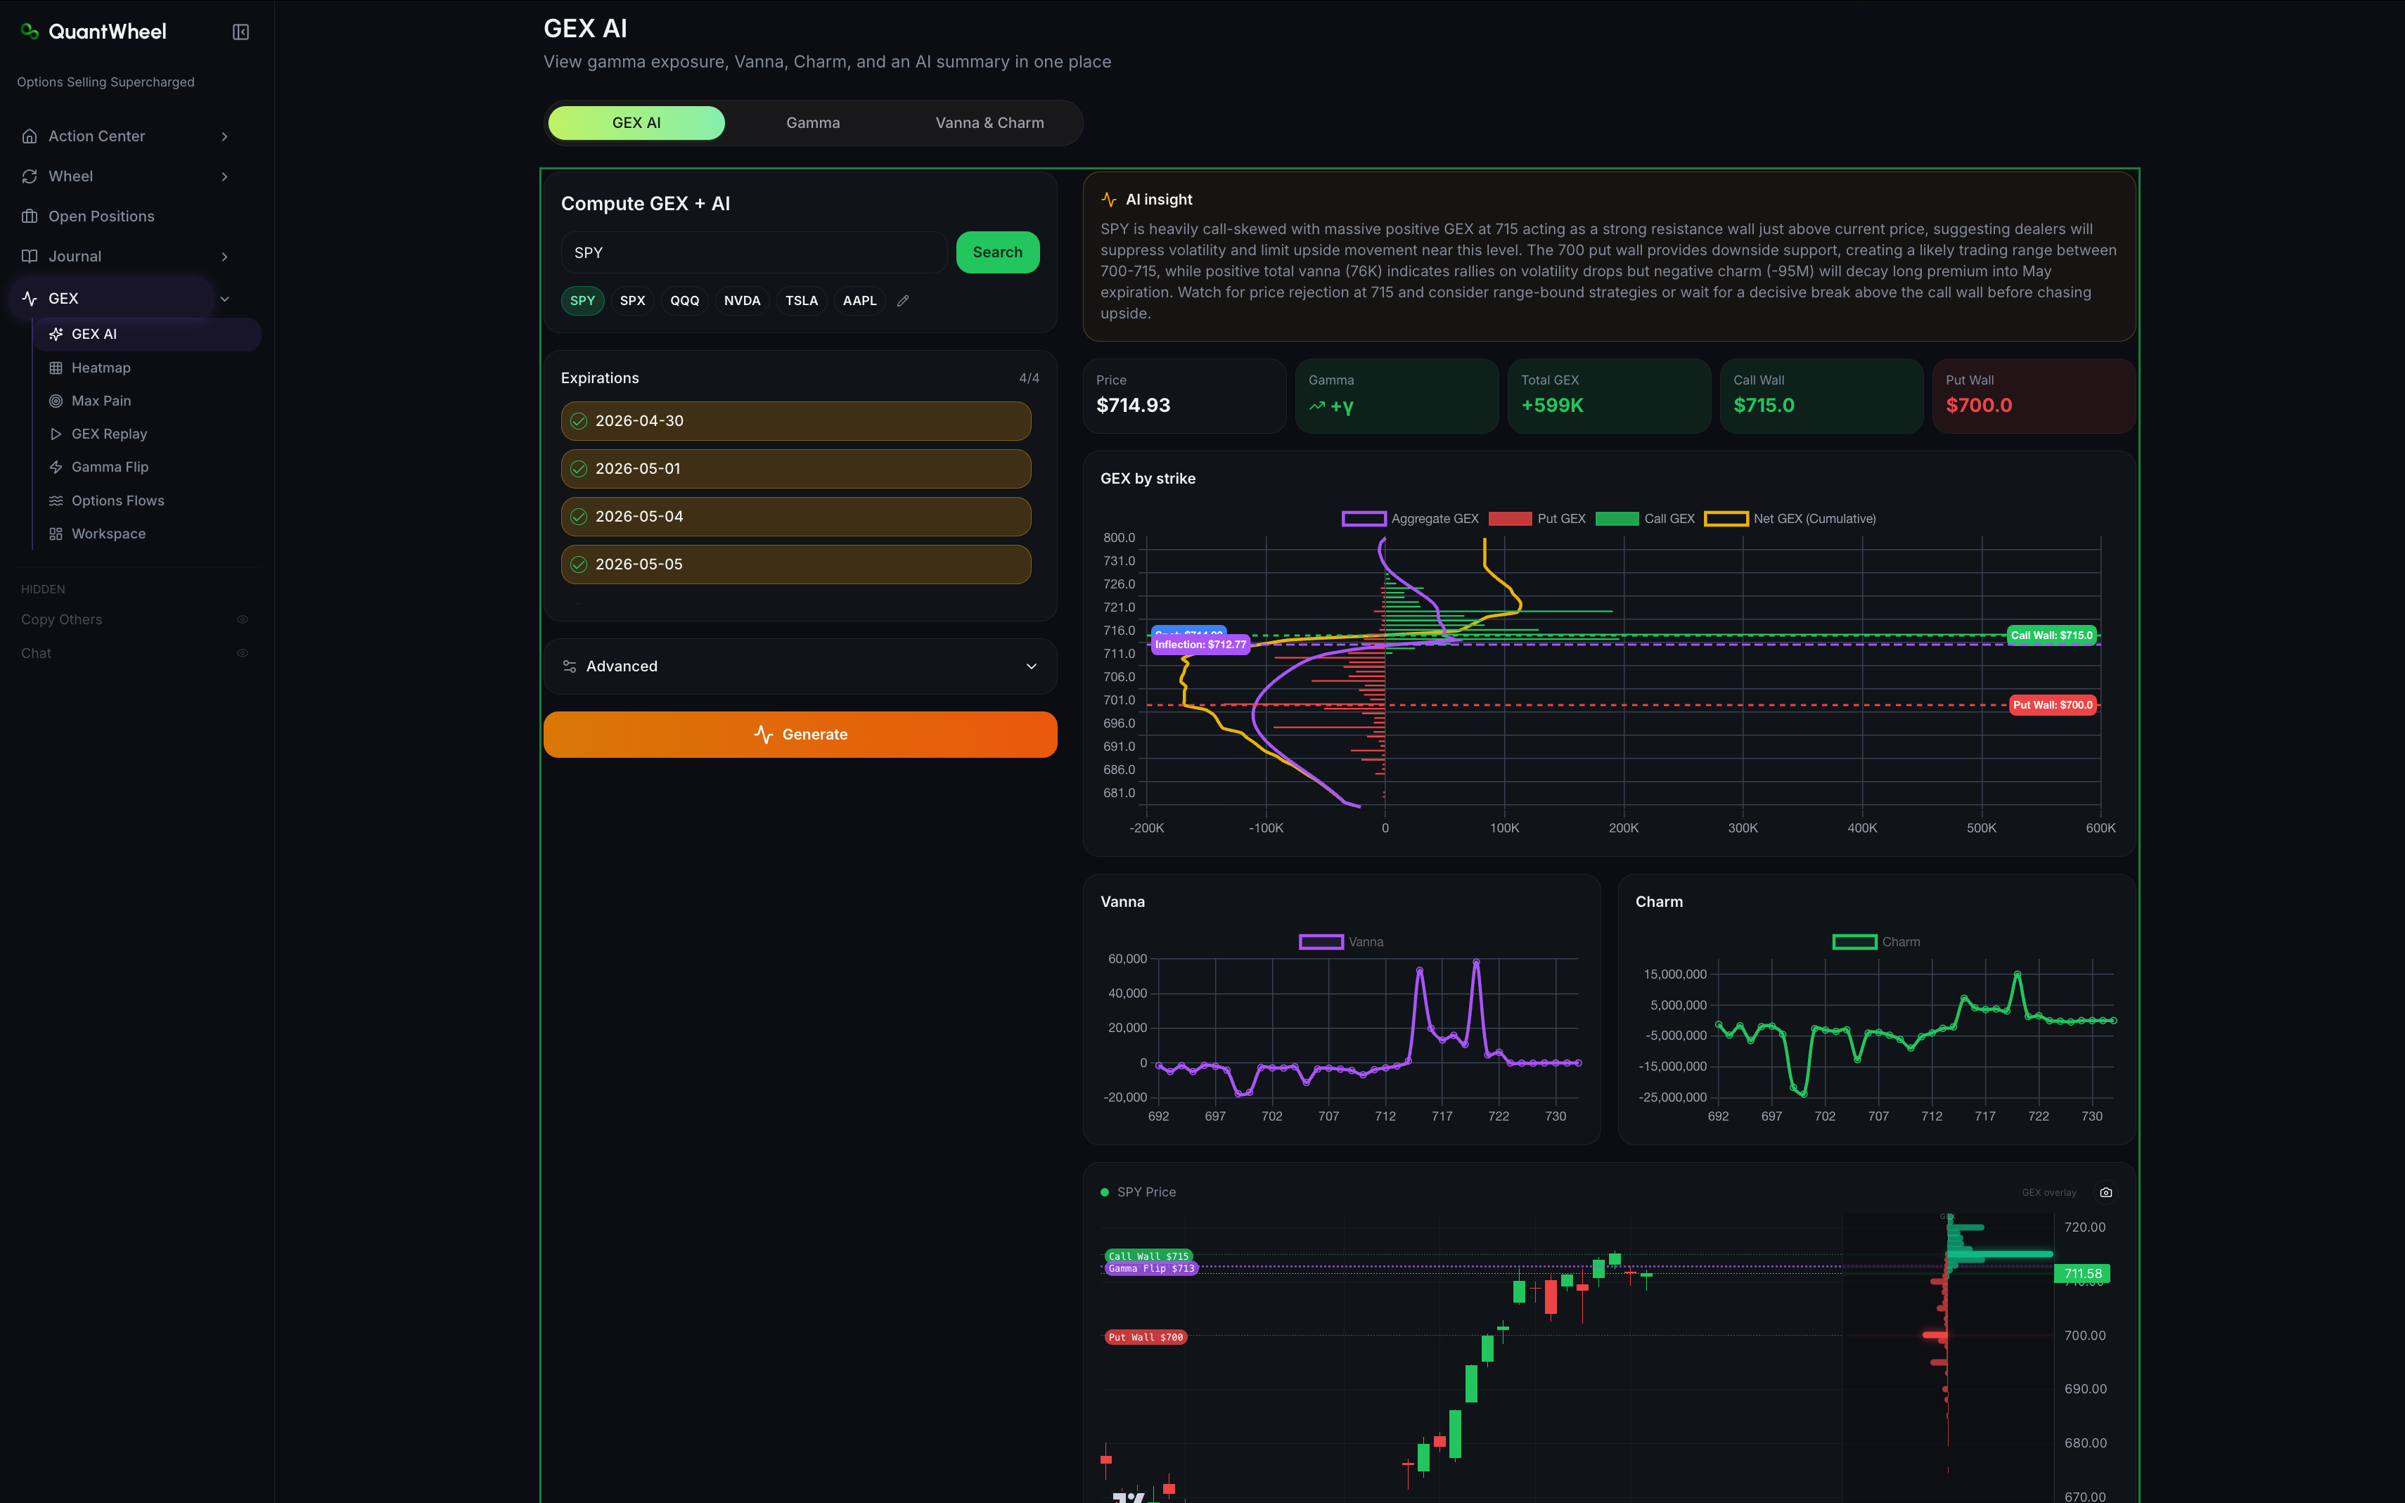Switch to the GEX AI tab

tap(636, 122)
